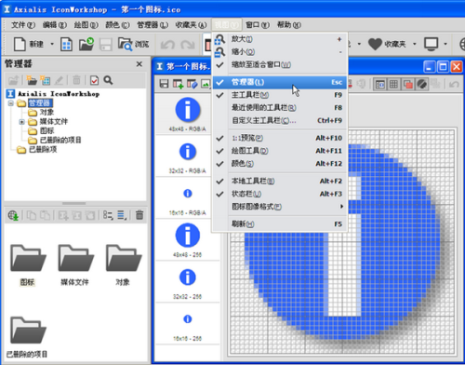The image size is (465, 365).
Task: Select the 16x16 - 256 icon format
Action: coord(187,324)
